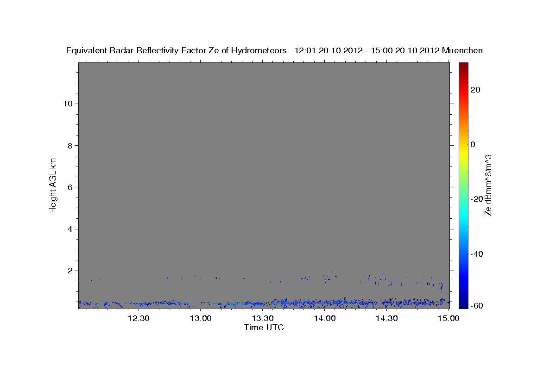This screenshot has height=370, width=556.
Task: Click the '12:30' time tick label
Action: pyautogui.click(x=138, y=318)
